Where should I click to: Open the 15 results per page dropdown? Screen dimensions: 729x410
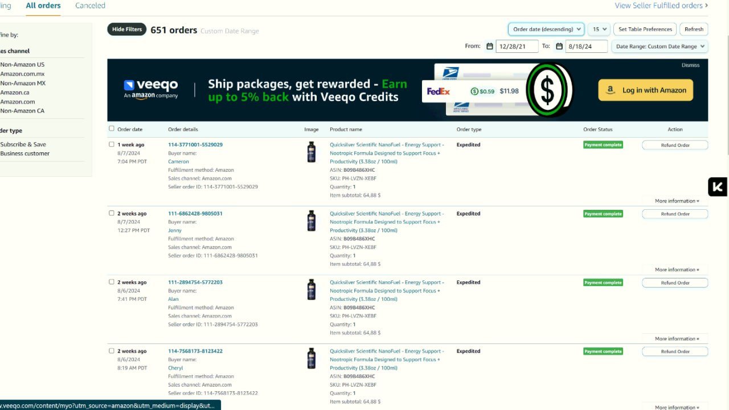coord(600,29)
